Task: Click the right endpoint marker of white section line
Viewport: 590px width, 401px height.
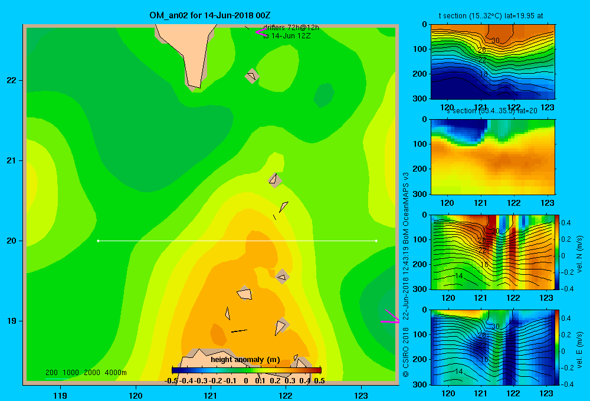Action: [x=376, y=241]
